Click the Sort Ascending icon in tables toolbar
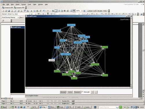 pyautogui.click(x=130, y=14)
